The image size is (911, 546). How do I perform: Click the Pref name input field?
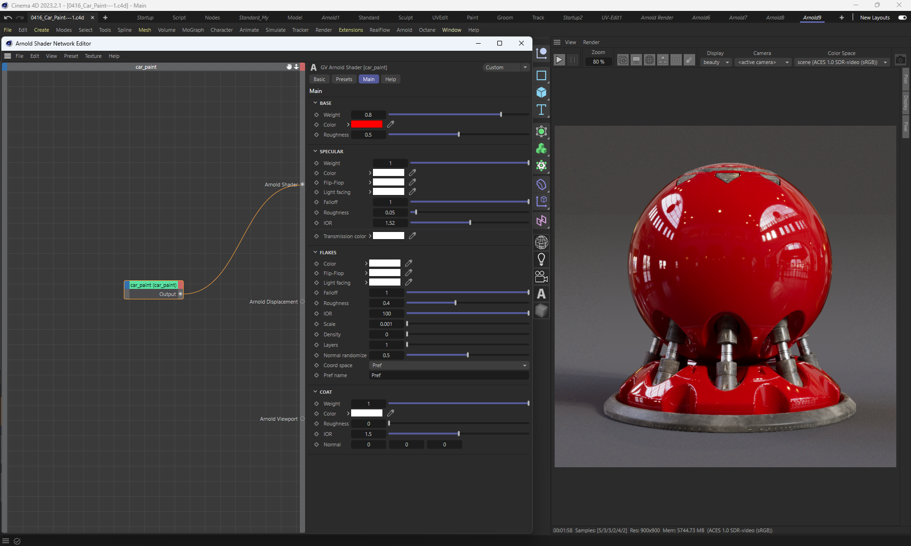pos(448,375)
